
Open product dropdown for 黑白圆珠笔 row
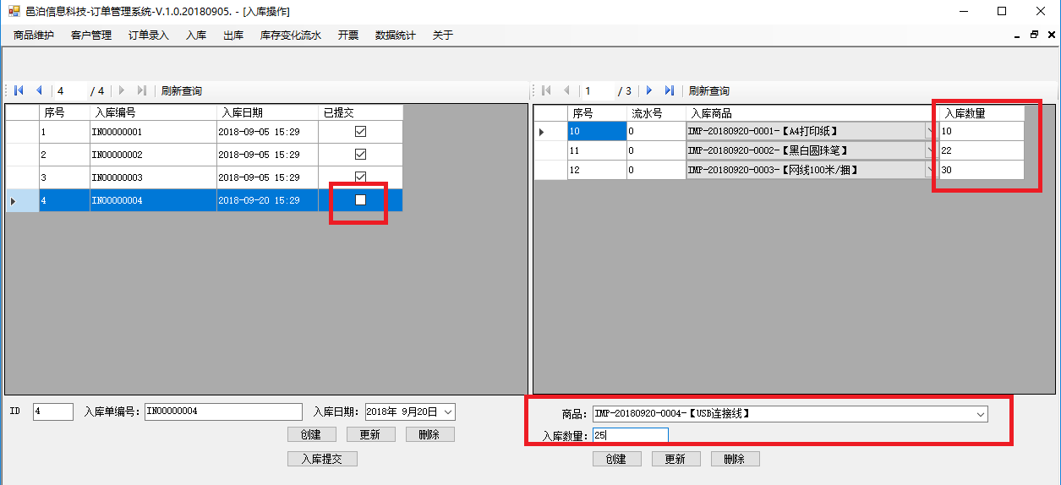click(x=932, y=150)
